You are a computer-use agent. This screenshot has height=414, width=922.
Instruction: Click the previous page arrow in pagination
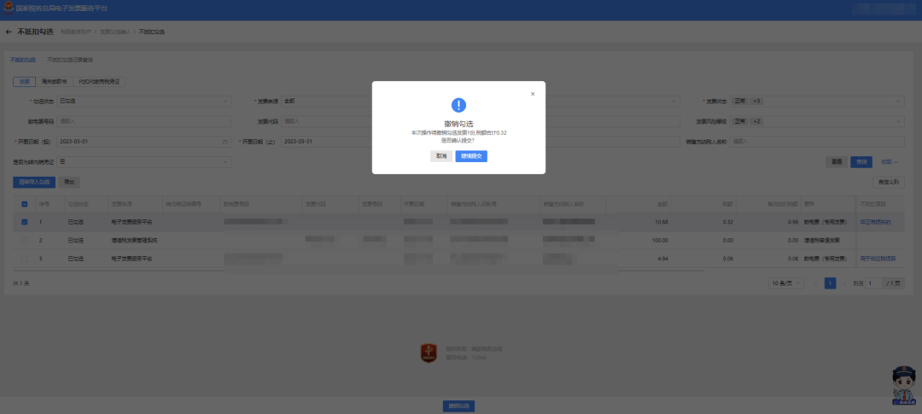click(x=815, y=283)
